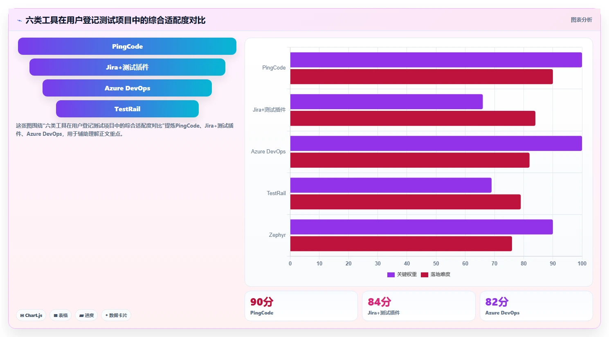Image resolution: width=609 pixels, height=337 pixels.
Task: Select the 进度 tag chip
Action: [x=86, y=315]
